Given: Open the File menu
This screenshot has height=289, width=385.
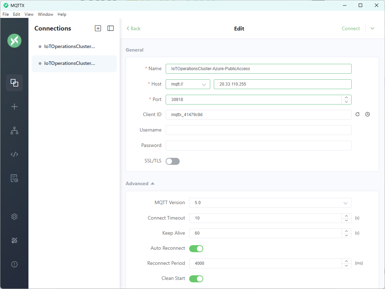Looking at the screenshot, I should coord(6,14).
